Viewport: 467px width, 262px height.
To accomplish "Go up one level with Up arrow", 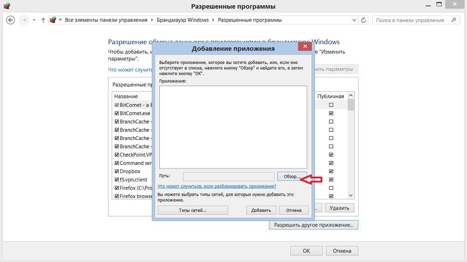I will coord(43,20).
